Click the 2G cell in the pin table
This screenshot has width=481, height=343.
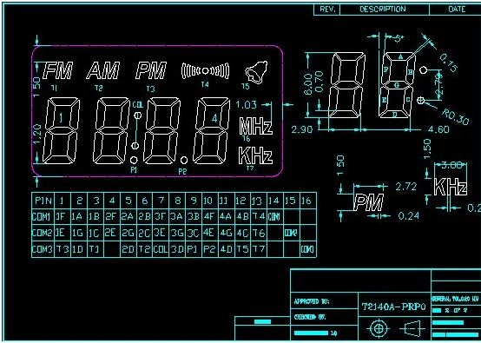128,233
